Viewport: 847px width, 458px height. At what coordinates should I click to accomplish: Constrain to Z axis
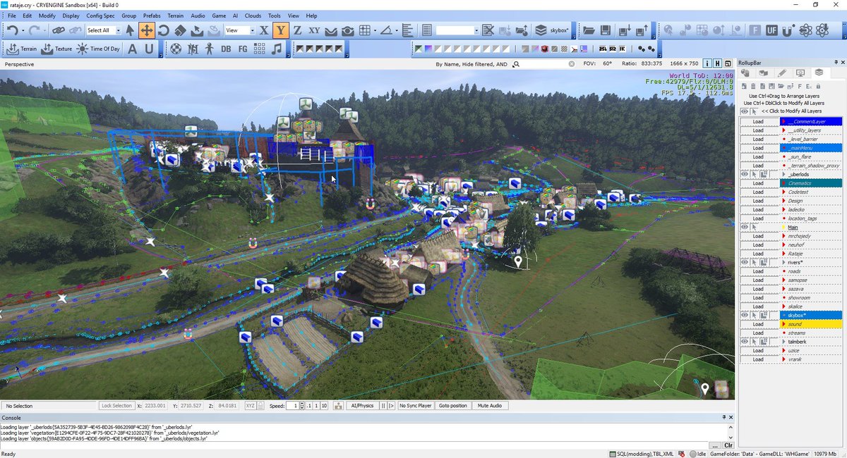(x=297, y=30)
